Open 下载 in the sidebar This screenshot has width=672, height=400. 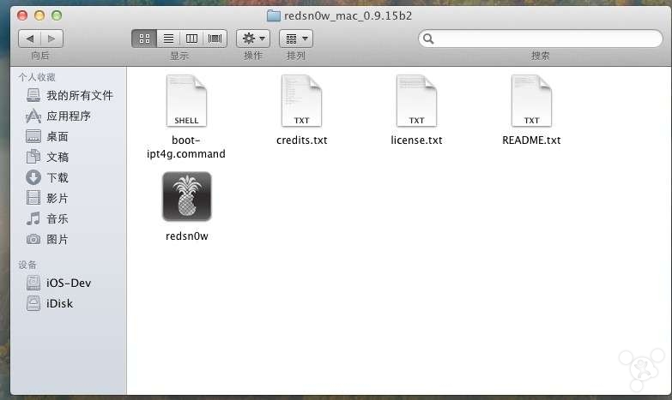pyautogui.click(x=47, y=177)
